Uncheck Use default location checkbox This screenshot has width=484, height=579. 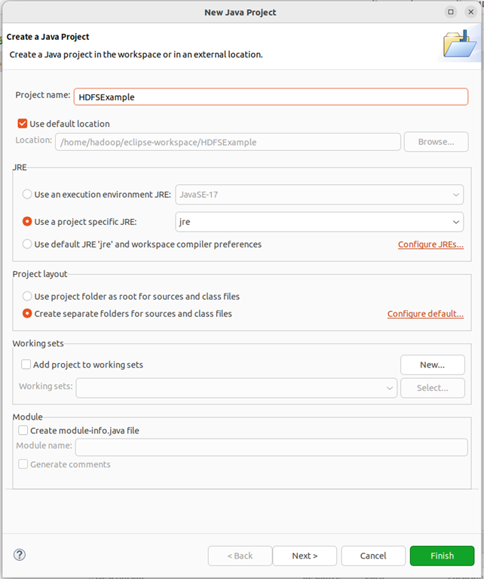tap(23, 123)
